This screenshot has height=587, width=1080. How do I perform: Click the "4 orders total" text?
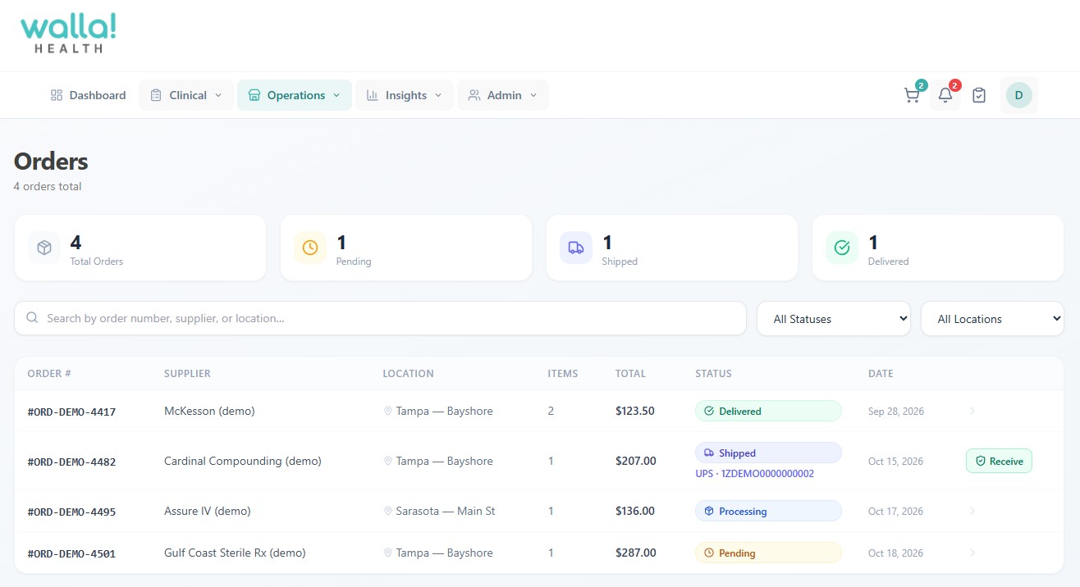tap(48, 186)
